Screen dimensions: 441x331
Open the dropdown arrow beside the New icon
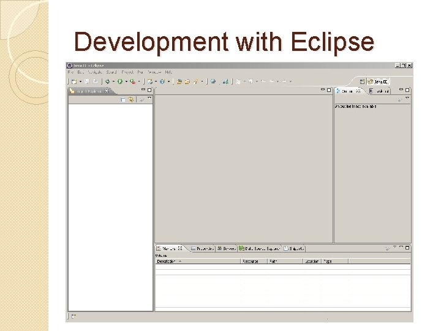[80, 82]
